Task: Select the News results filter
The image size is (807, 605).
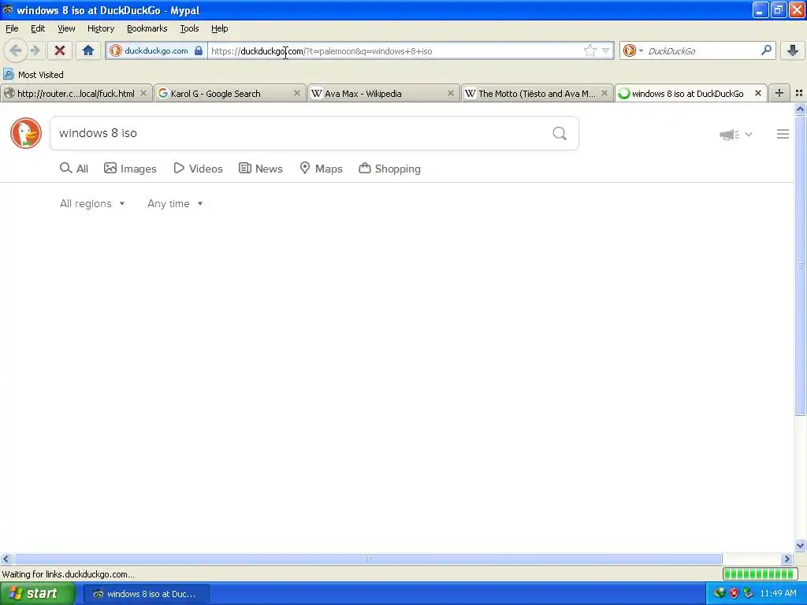Action: point(261,169)
